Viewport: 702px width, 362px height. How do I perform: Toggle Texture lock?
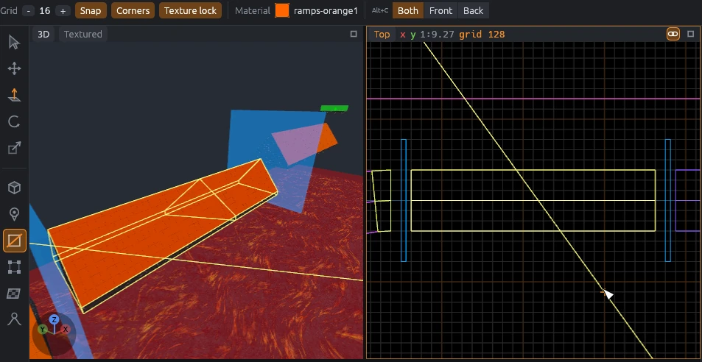tap(190, 11)
